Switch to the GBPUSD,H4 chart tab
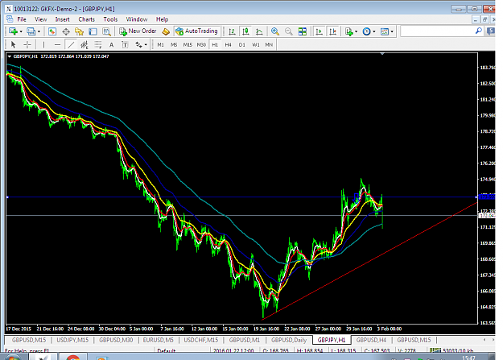 372,340
